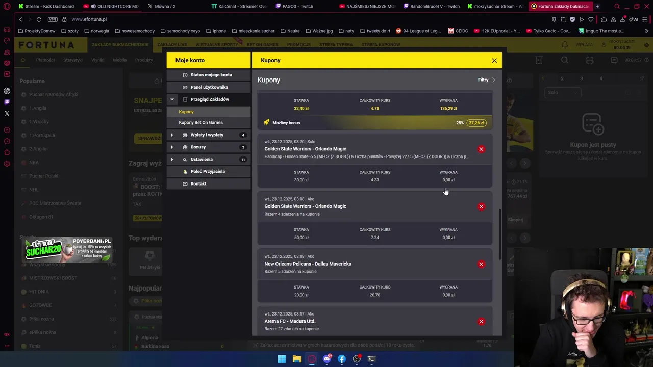Click Handicap bet description of Solo coupon
653x367 pixels.
tap(366, 157)
